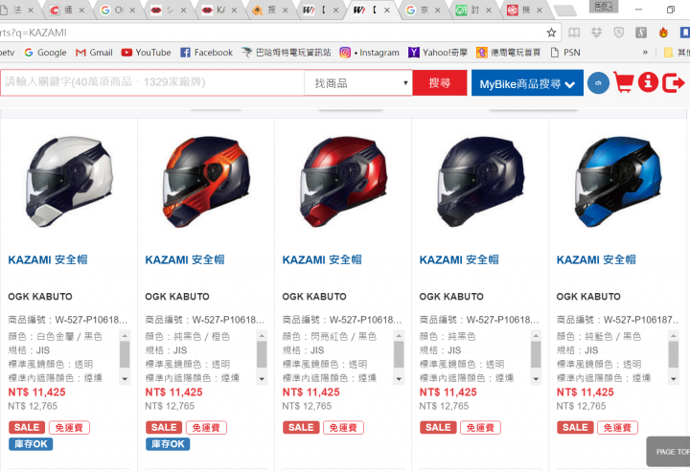690x471 pixels.
Task: Click NT$ 11,425 price of 純黑色 helmet
Action: pyautogui.click(x=448, y=392)
